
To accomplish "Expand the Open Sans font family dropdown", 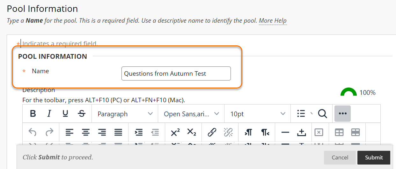I will pos(191,114).
